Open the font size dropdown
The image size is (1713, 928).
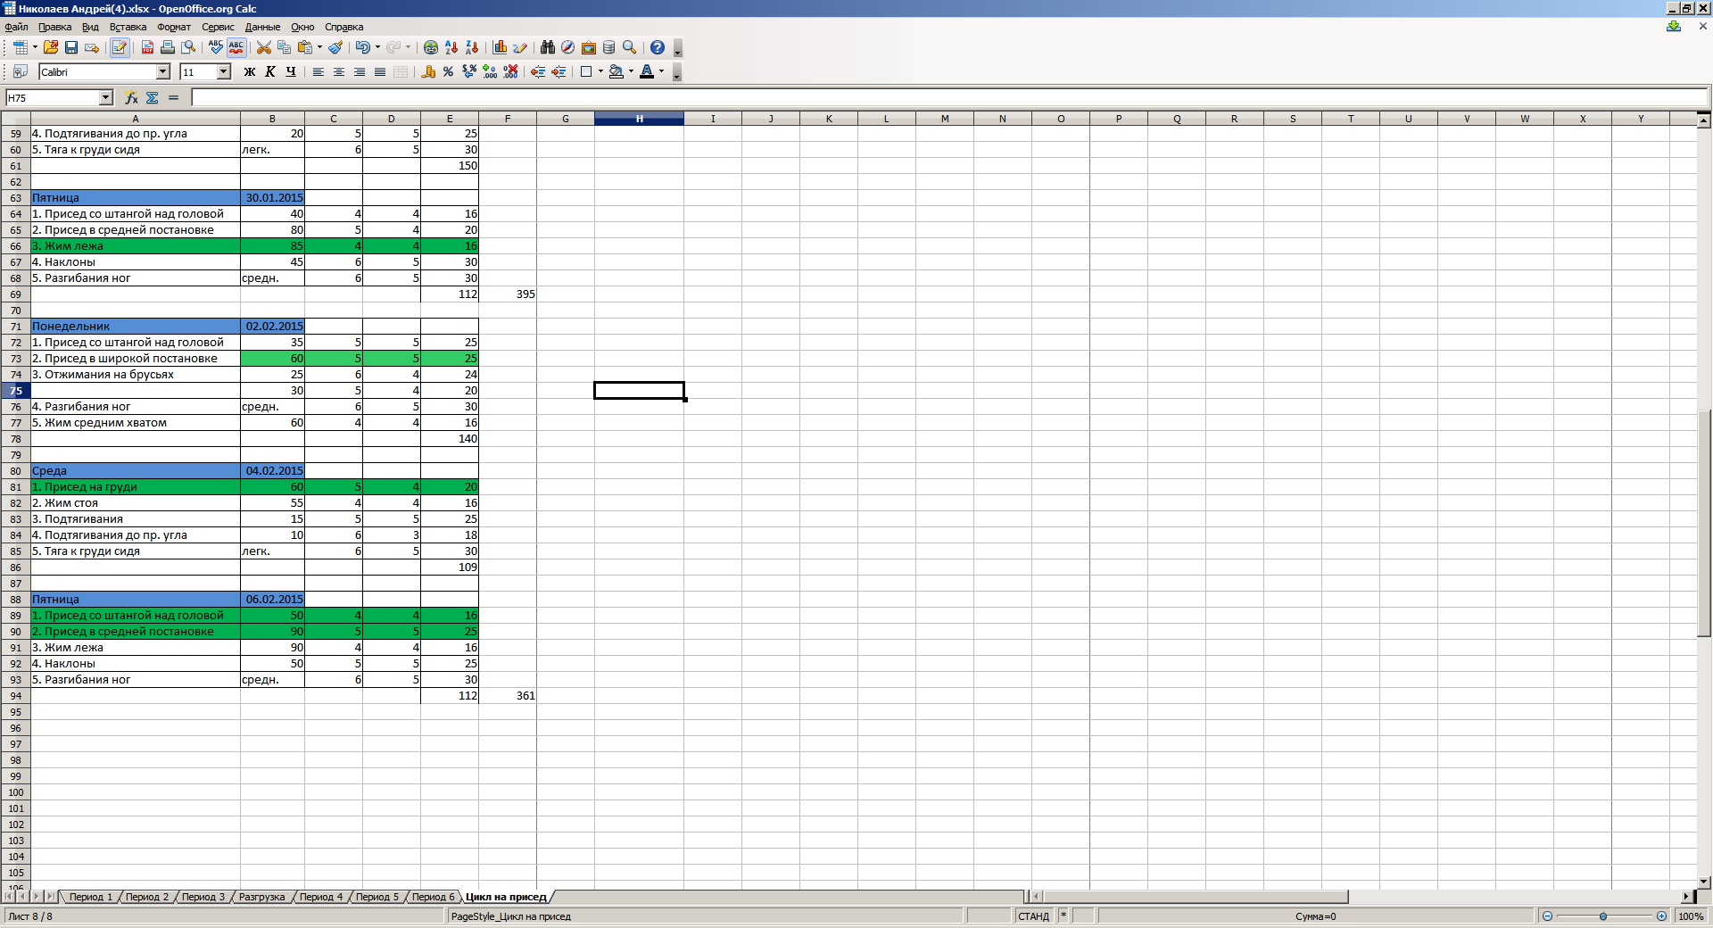click(x=224, y=72)
